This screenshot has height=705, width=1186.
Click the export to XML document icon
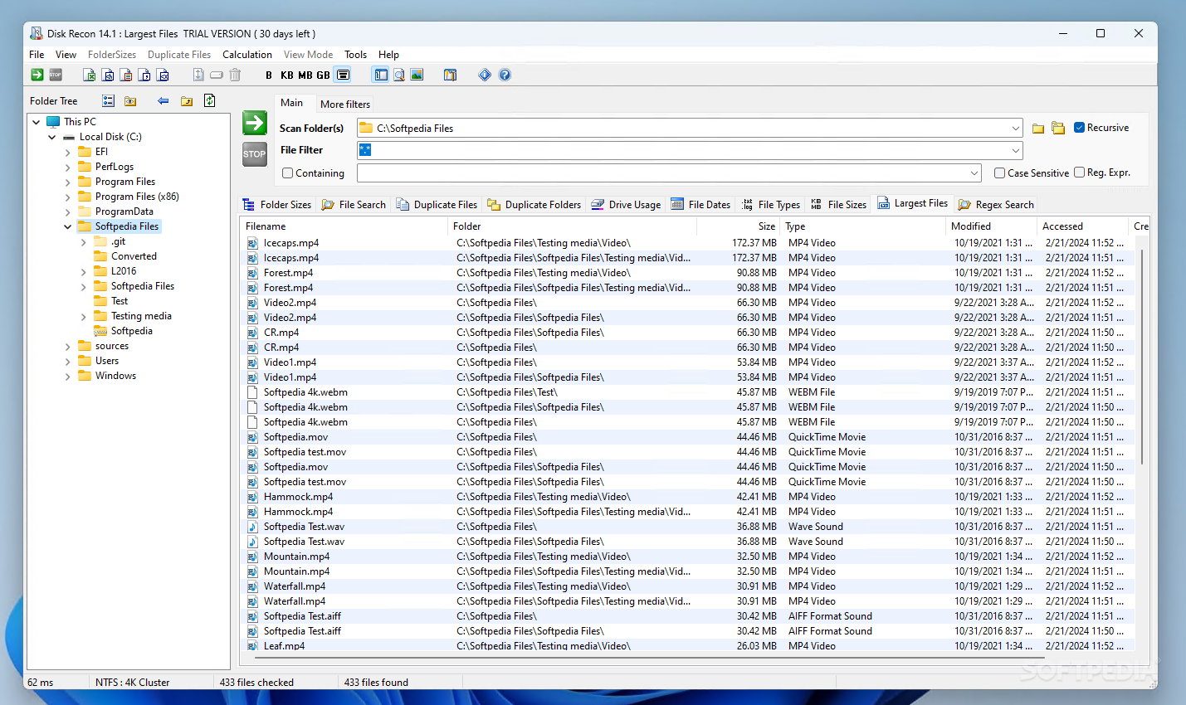(163, 75)
